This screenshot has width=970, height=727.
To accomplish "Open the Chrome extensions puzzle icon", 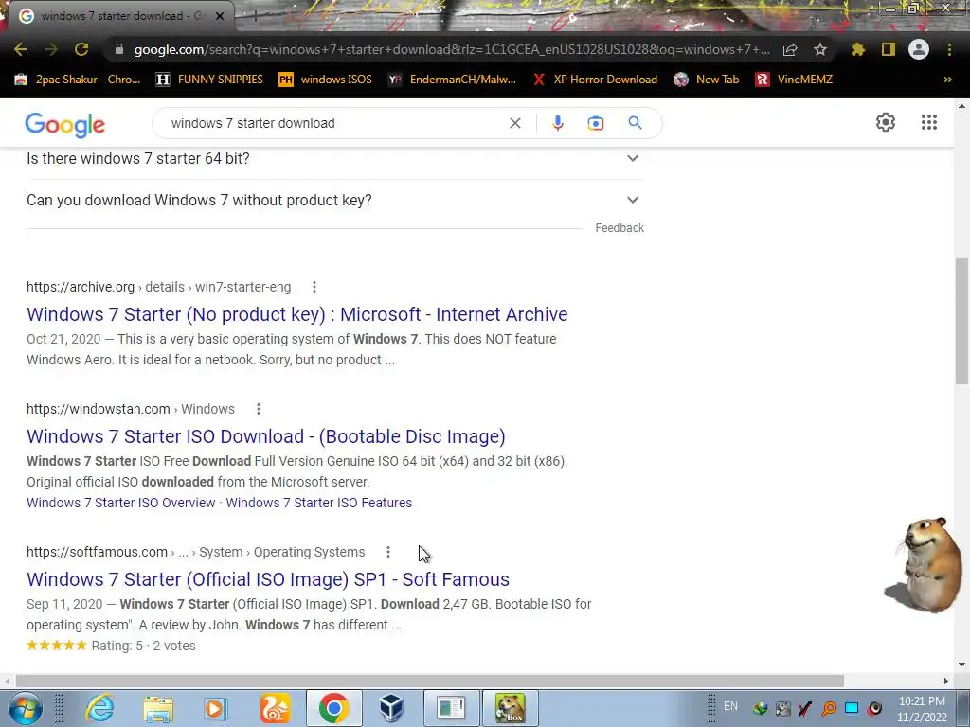I will click(x=858, y=49).
